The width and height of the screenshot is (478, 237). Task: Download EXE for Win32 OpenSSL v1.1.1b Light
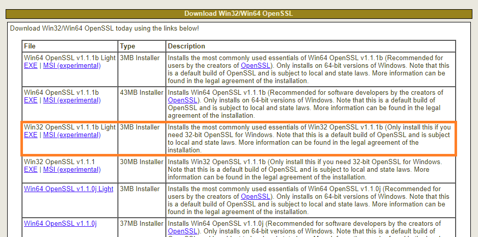(x=31, y=135)
